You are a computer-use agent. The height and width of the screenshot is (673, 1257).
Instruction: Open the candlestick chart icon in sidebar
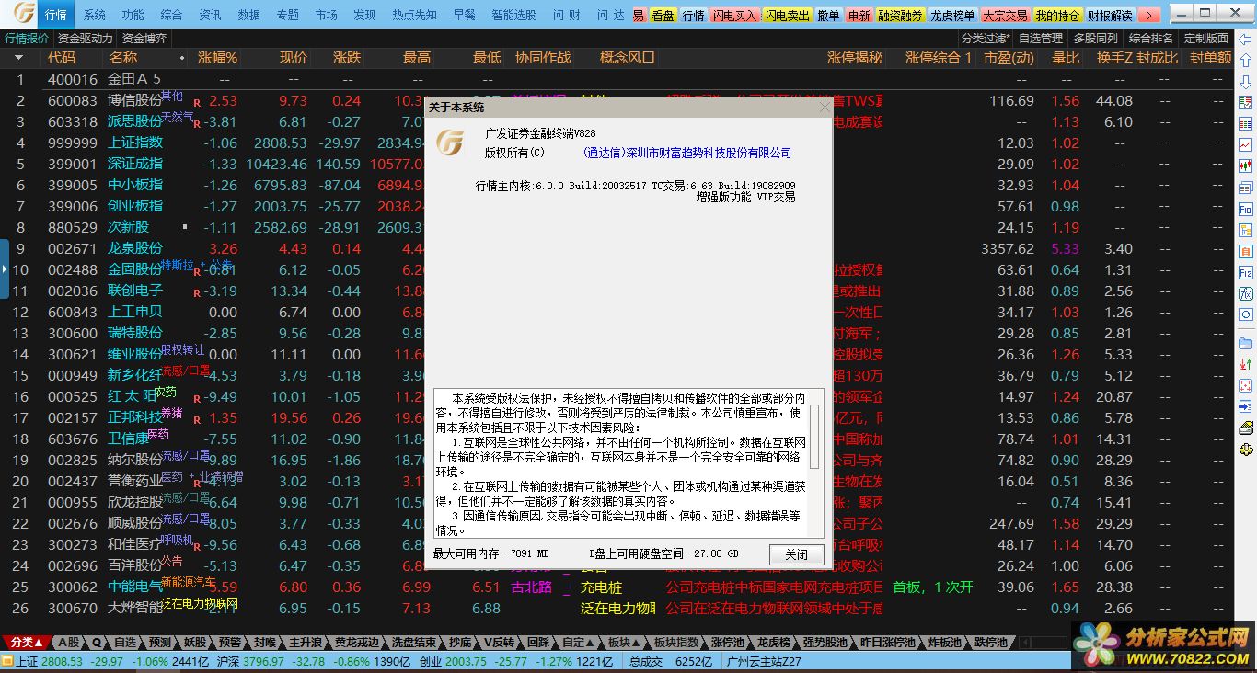coord(1245,166)
